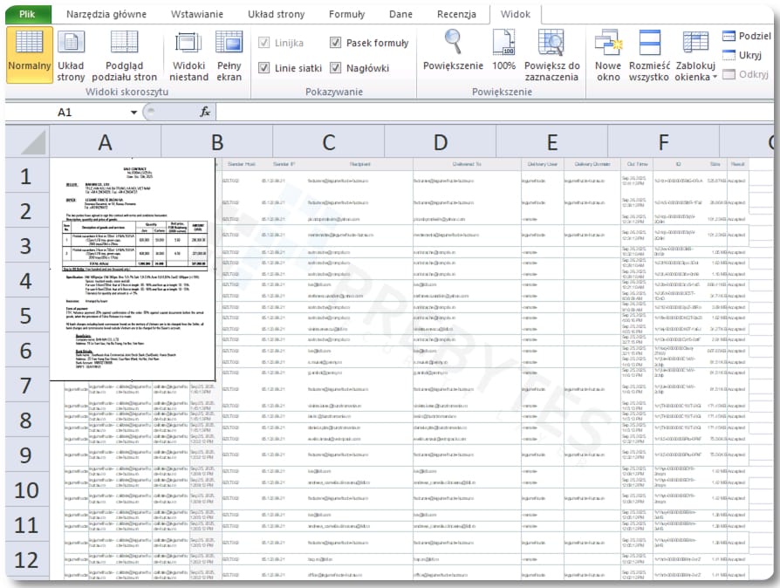The height and width of the screenshot is (588, 780).
Task: Select row 8 header
Action: (x=26, y=420)
